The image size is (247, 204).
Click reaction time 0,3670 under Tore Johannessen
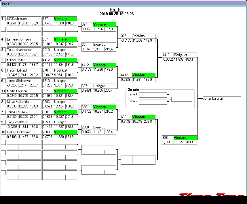click(12, 54)
